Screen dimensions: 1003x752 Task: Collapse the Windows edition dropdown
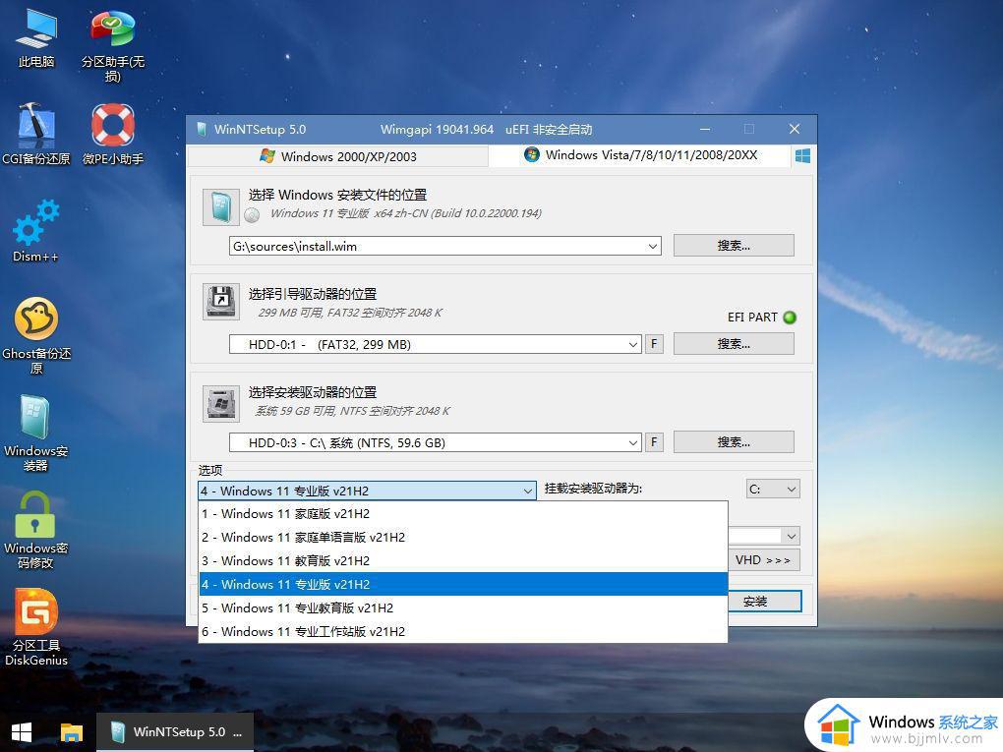[x=528, y=492]
